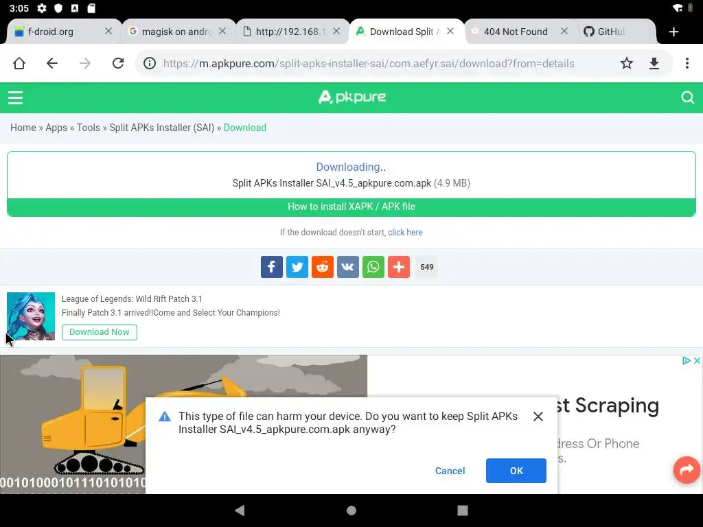Screen dimensions: 703x527
Task: Open a new tab with plus icon
Action: 673,32
